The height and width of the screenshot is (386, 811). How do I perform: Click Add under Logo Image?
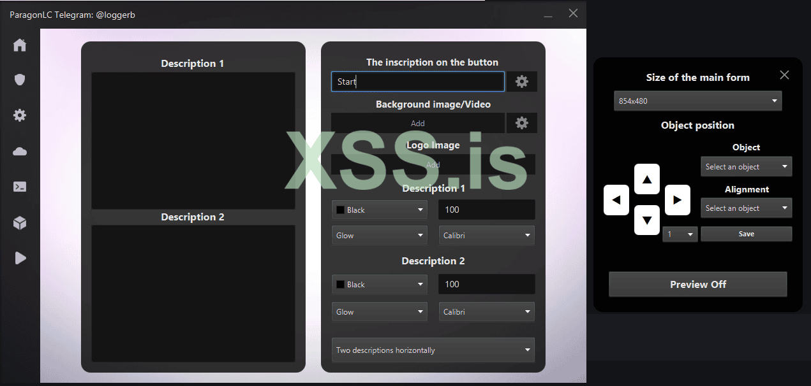(x=433, y=164)
